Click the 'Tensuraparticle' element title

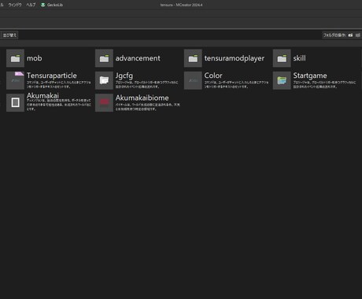pyautogui.click(x=52, y=76)
